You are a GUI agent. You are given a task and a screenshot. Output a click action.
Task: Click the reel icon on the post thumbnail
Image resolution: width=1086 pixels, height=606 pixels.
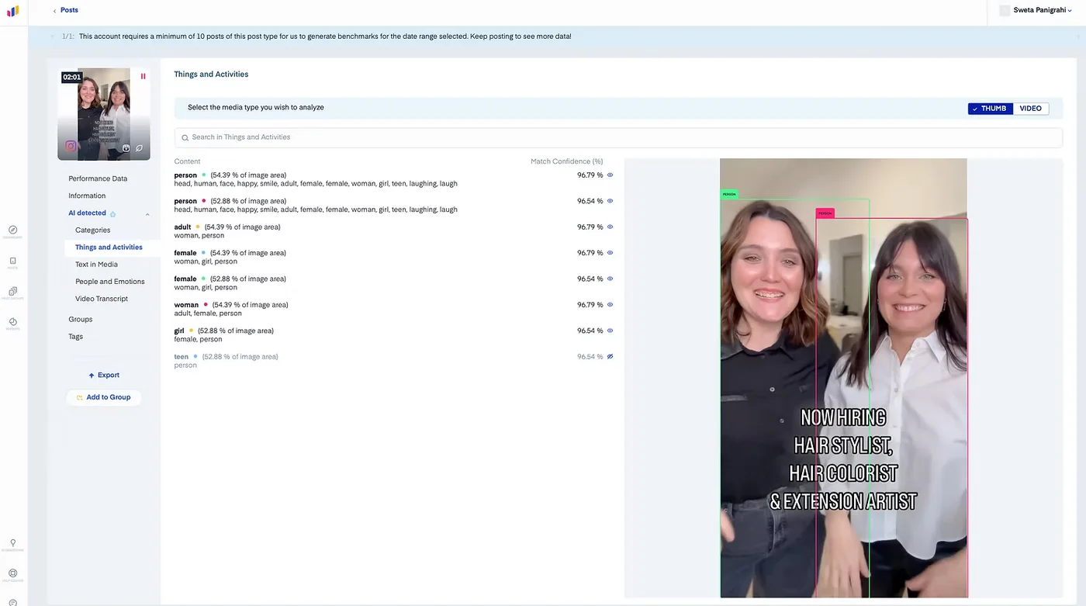point(126,147)
